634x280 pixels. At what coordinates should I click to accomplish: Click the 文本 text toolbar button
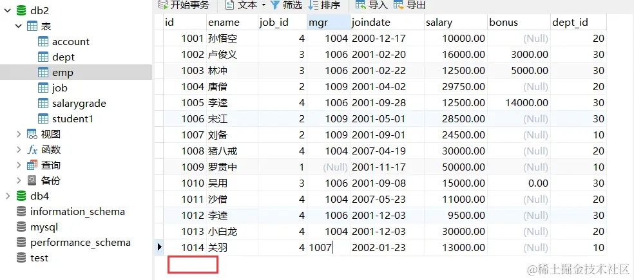click(x=242, y=5)
